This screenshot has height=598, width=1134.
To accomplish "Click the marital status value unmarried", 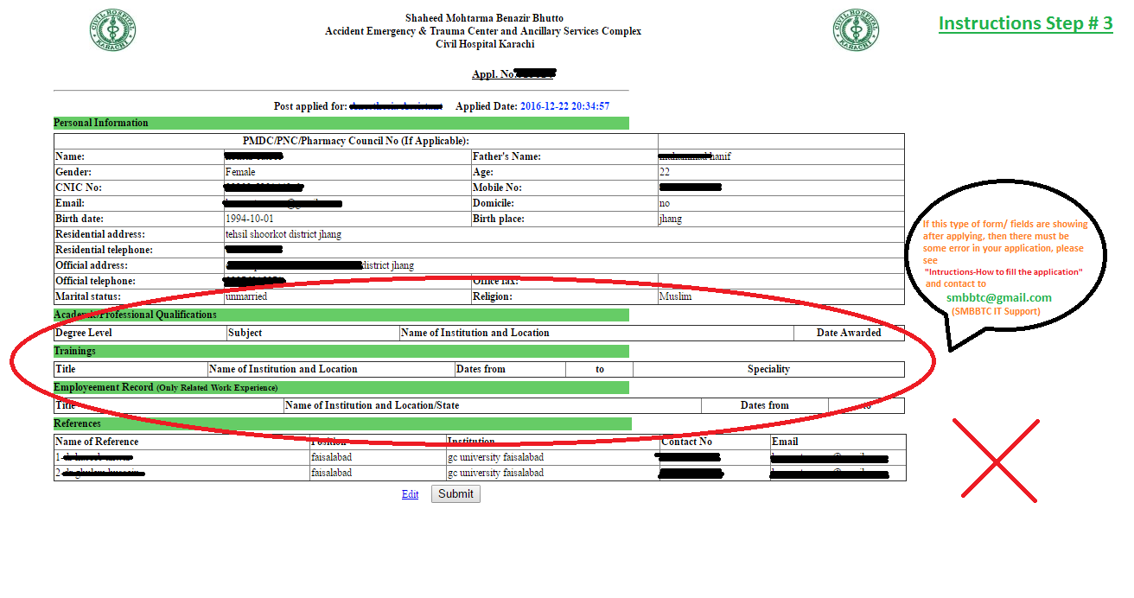I will (x=246, y=296).
